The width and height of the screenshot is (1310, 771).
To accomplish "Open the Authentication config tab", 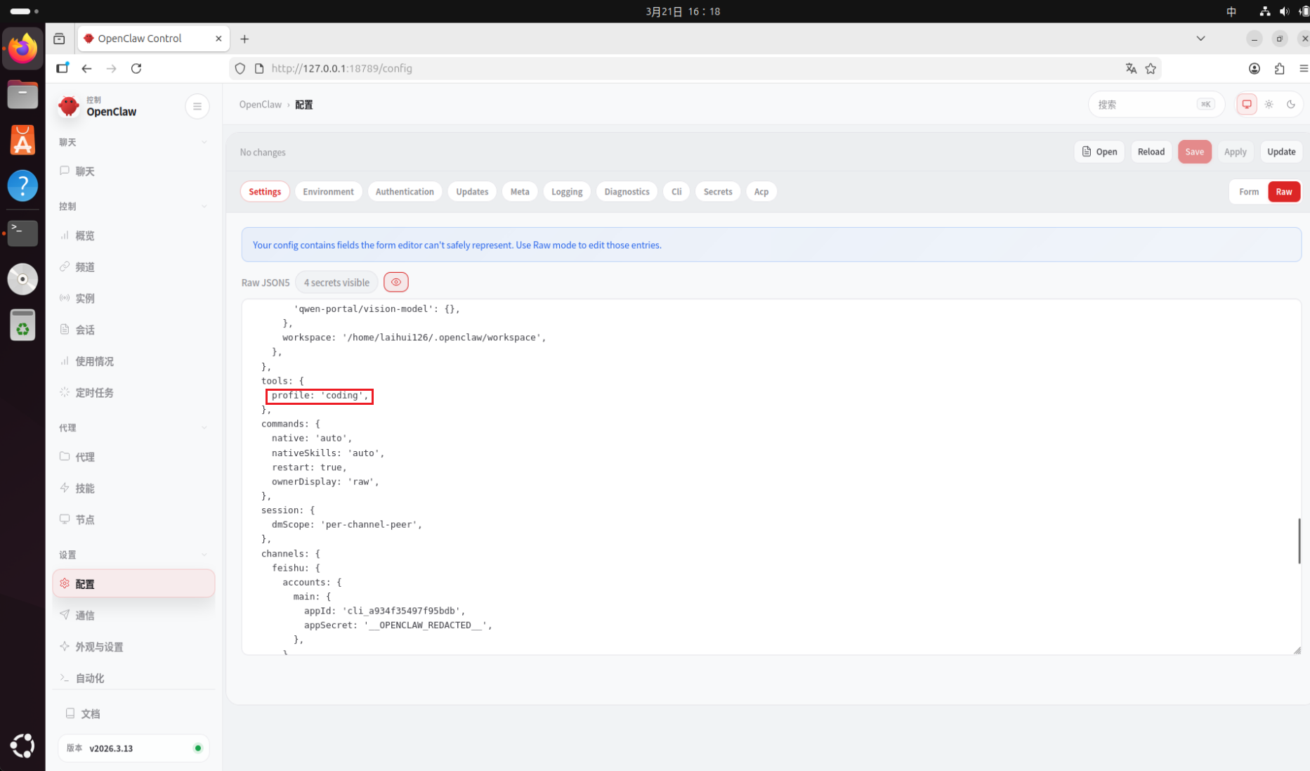I will point(405,192).
